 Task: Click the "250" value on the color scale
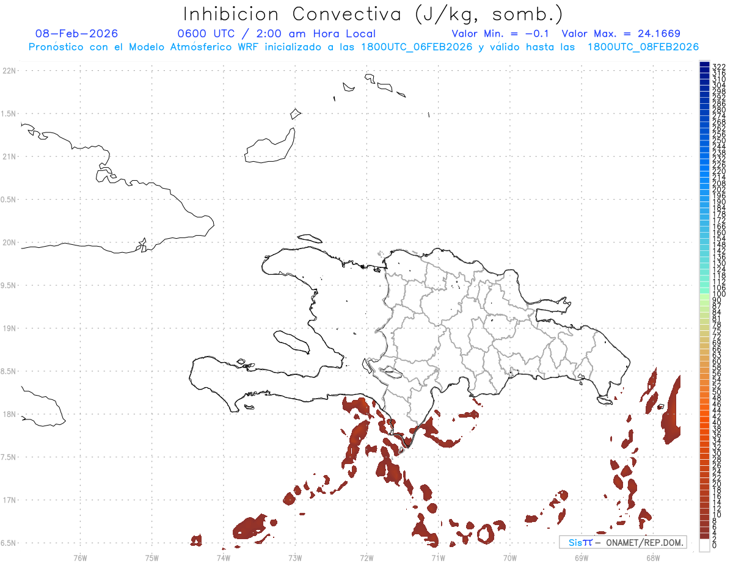coord(719,140)
